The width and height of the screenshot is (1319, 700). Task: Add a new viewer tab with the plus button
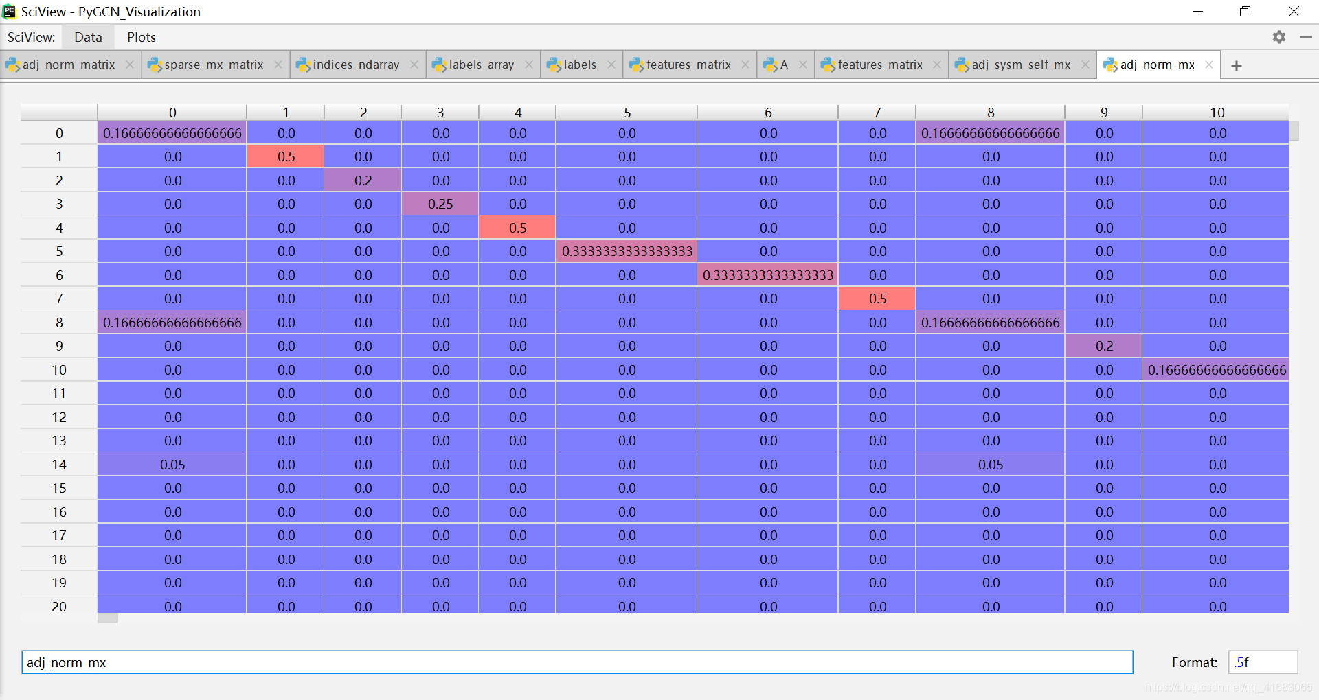pyautogui.click(x=1237, y=65)
